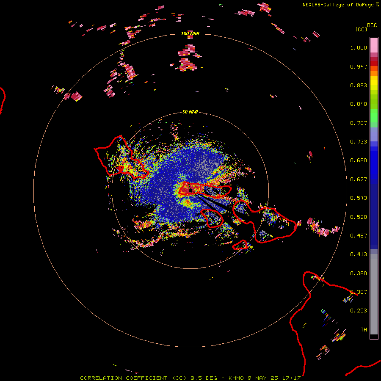This screenshot has height=381, width=381.
Task: Click the 100 NMI range ring label
Action: [190, 33]
